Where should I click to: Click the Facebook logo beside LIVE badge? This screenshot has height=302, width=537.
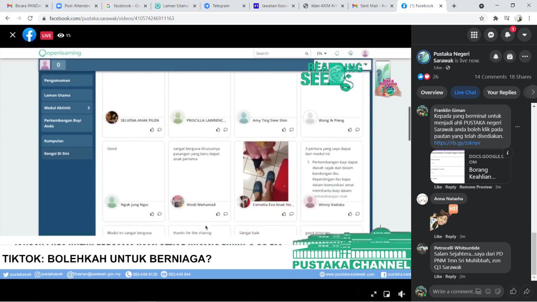pos(29,35)
